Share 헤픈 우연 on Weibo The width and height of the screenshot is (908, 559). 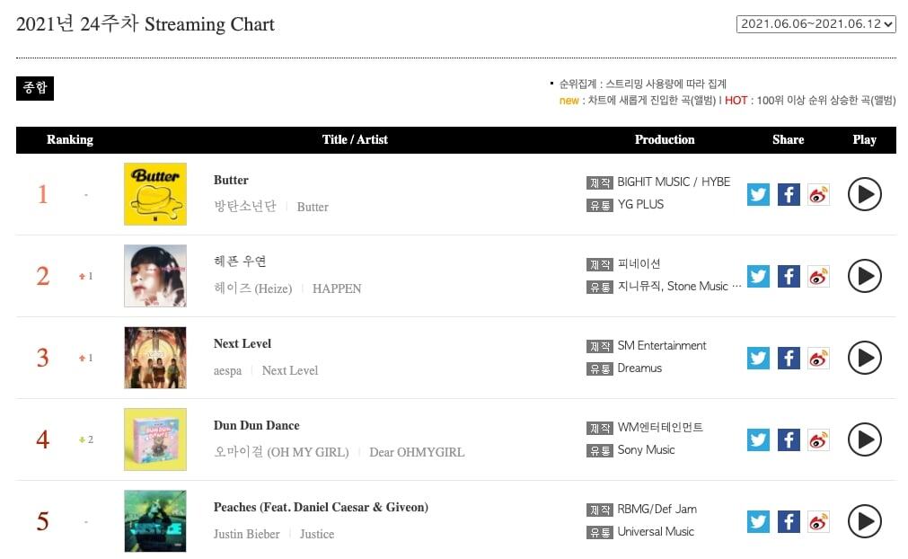(818, 276)
